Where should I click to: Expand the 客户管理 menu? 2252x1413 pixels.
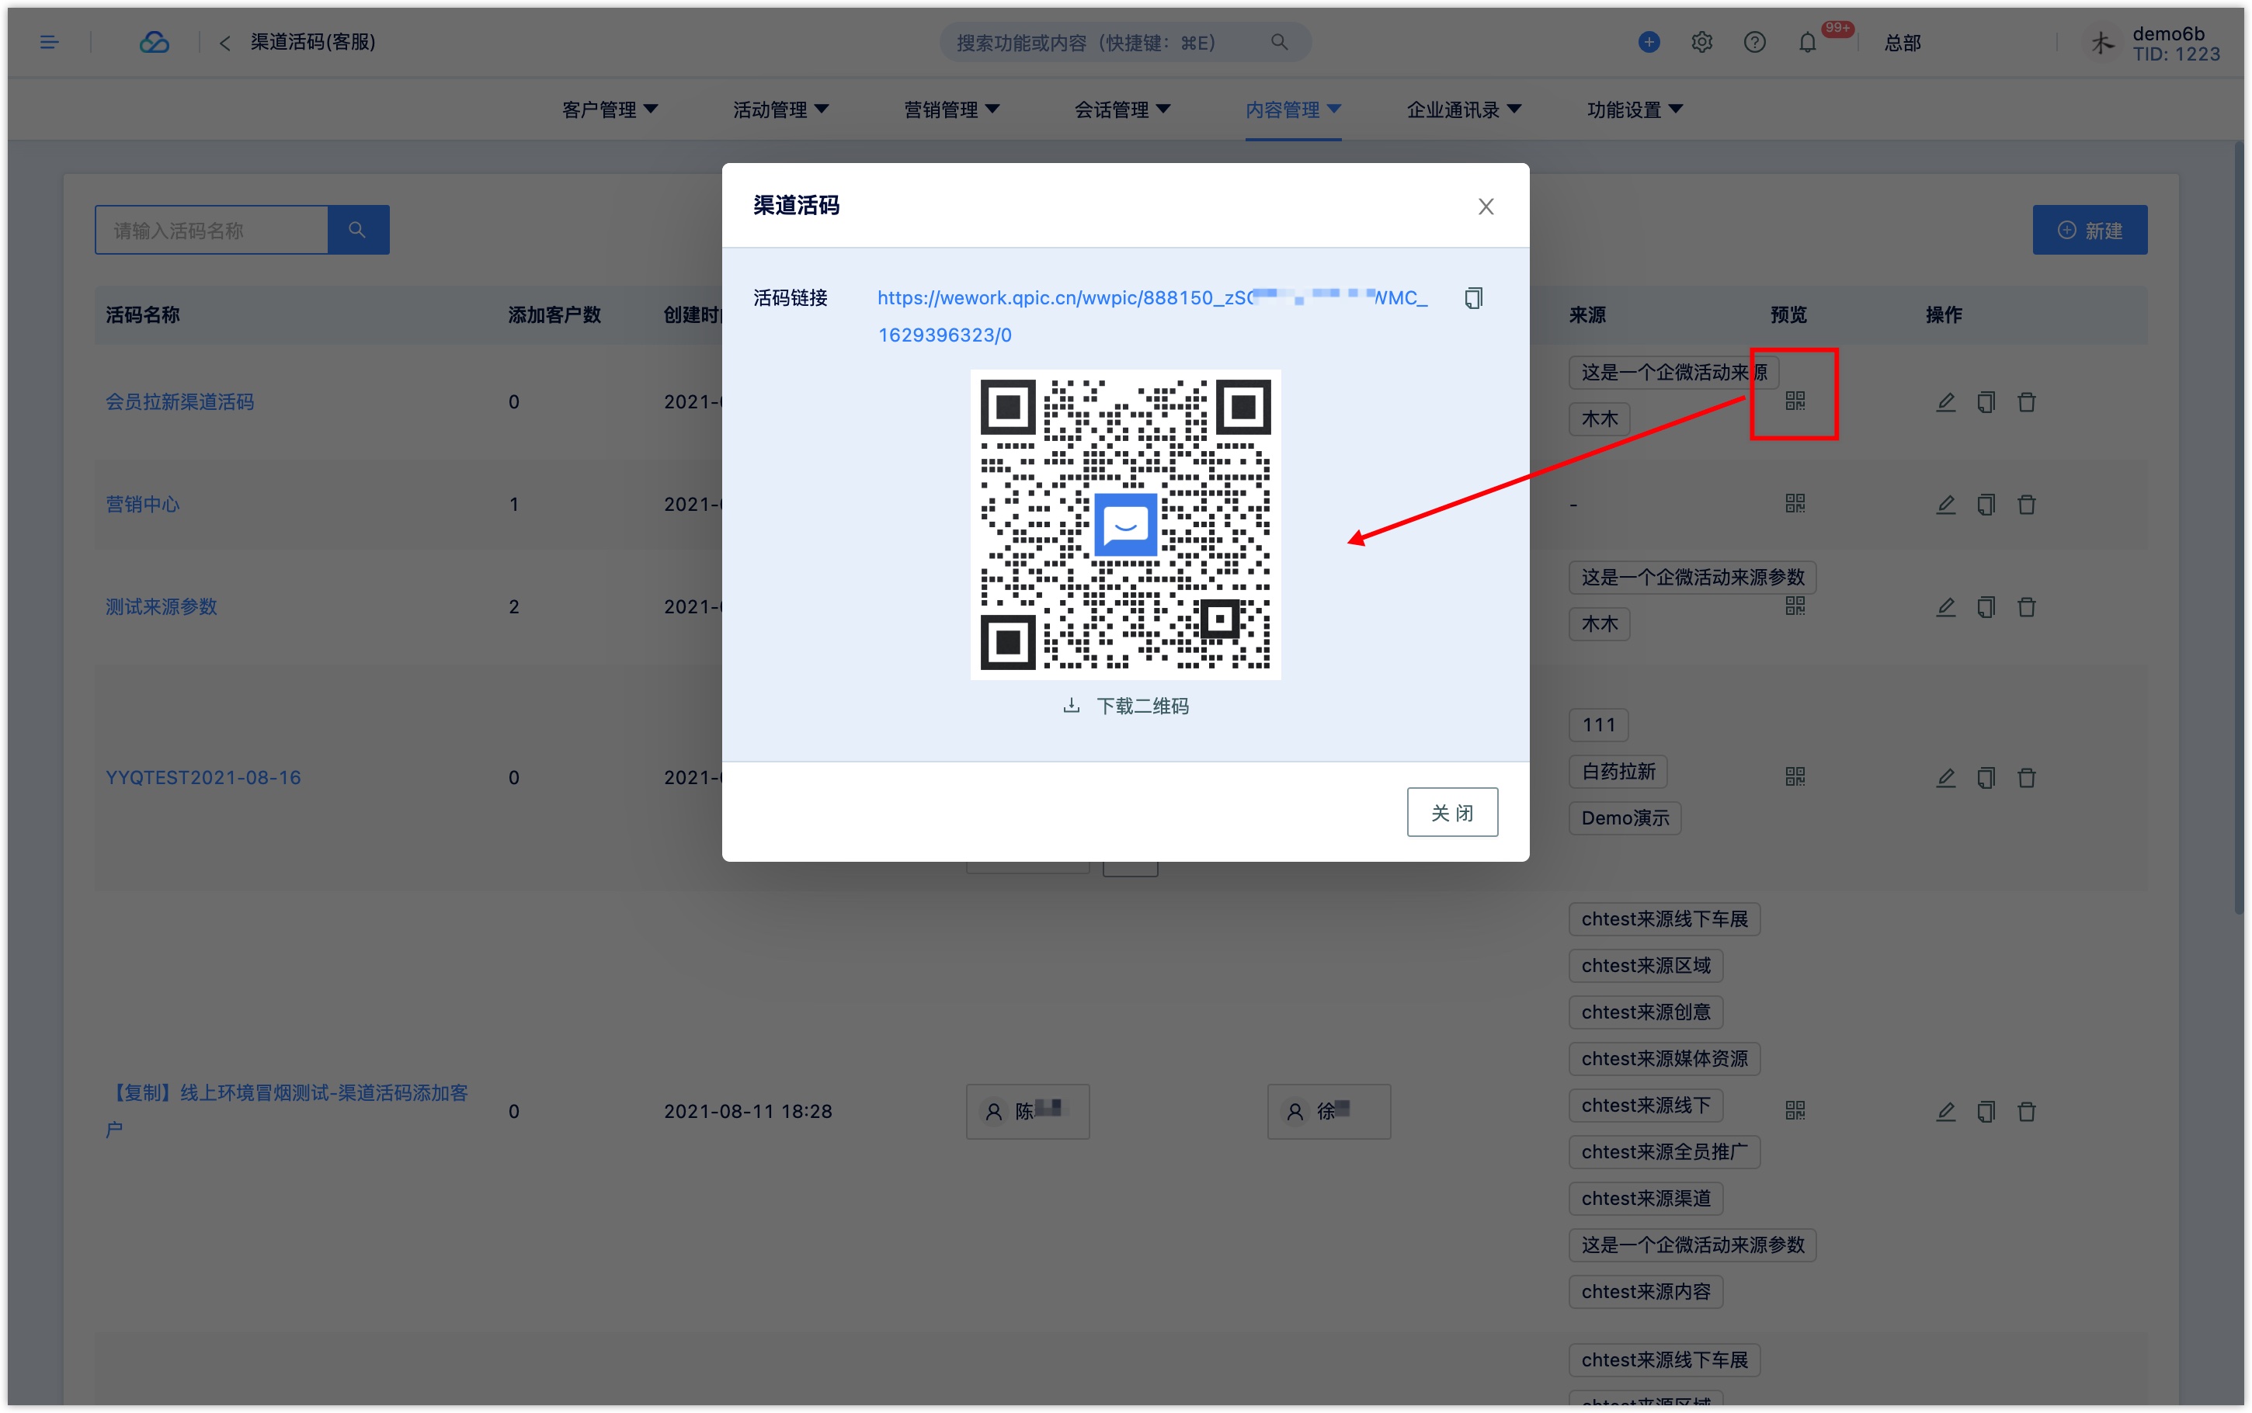[610, 109]
